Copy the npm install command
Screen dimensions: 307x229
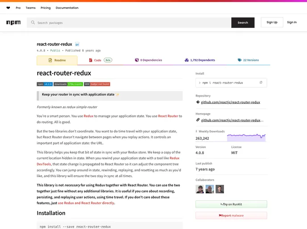[x=261, y=83]
